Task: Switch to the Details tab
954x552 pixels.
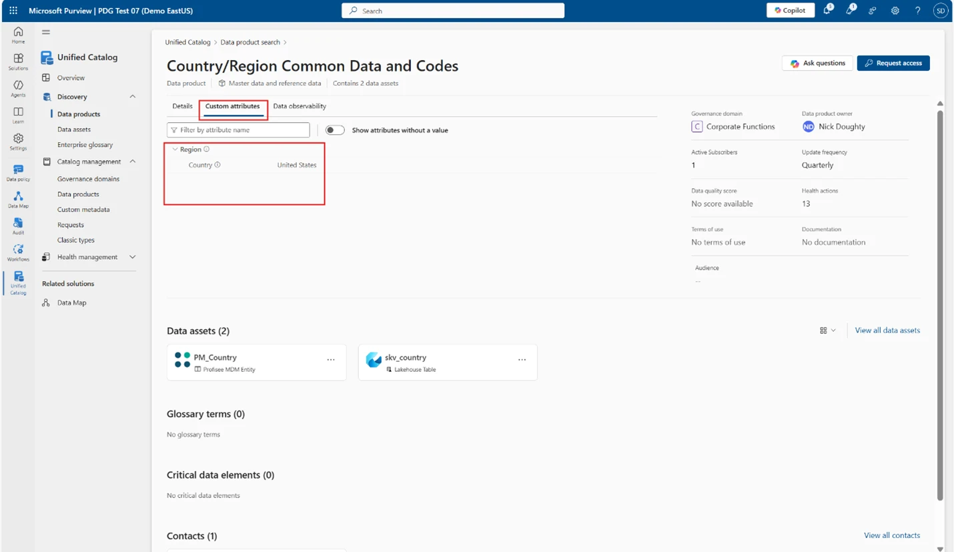Action: [182, 106]
